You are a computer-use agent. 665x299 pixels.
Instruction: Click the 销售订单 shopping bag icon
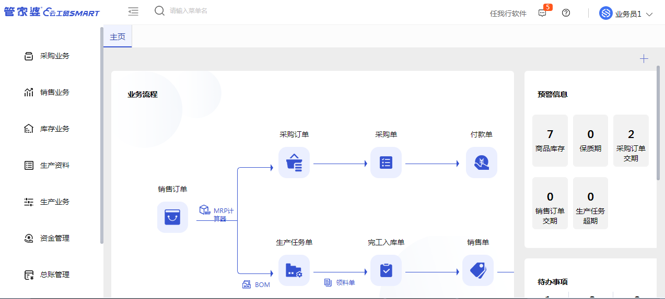coord(172,217)
